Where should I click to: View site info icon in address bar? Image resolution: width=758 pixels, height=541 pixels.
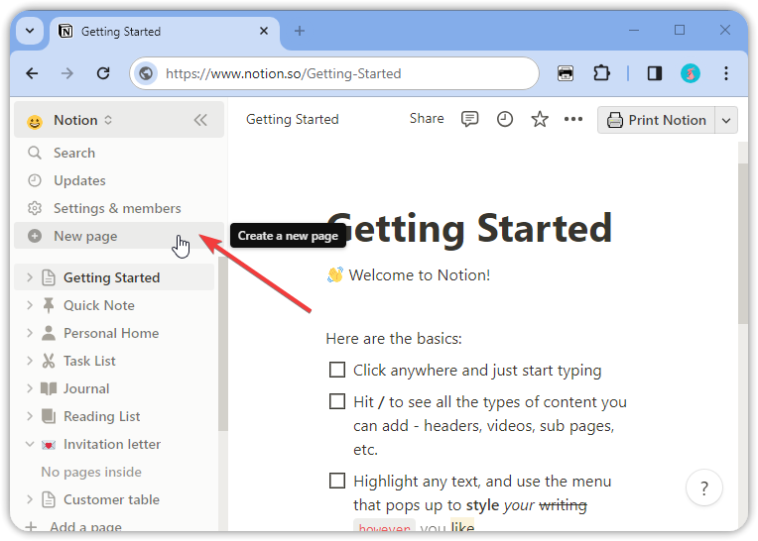[x=146, y=73]
